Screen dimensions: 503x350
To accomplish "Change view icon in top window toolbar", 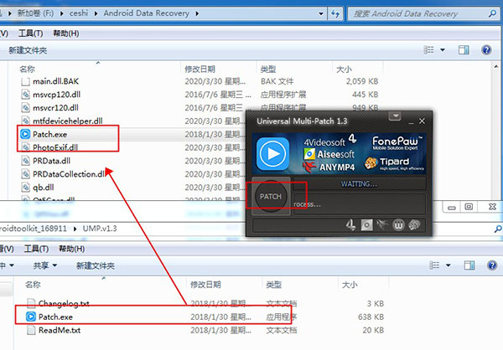I will [429, 49].
